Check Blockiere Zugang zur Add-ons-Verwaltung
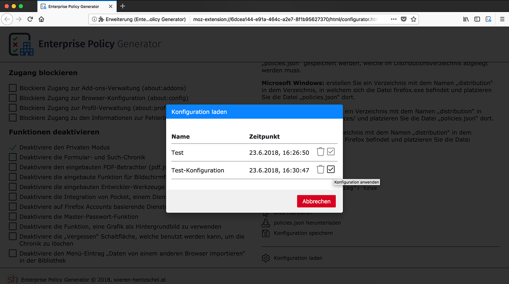The image size is (509, 284). tap(13, 88)
